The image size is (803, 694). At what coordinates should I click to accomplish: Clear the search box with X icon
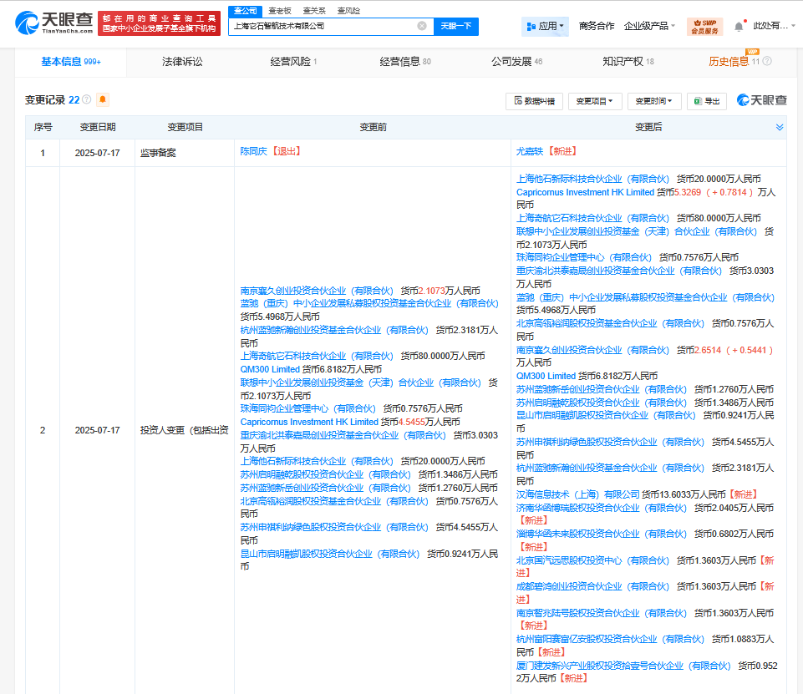[422, 26]
